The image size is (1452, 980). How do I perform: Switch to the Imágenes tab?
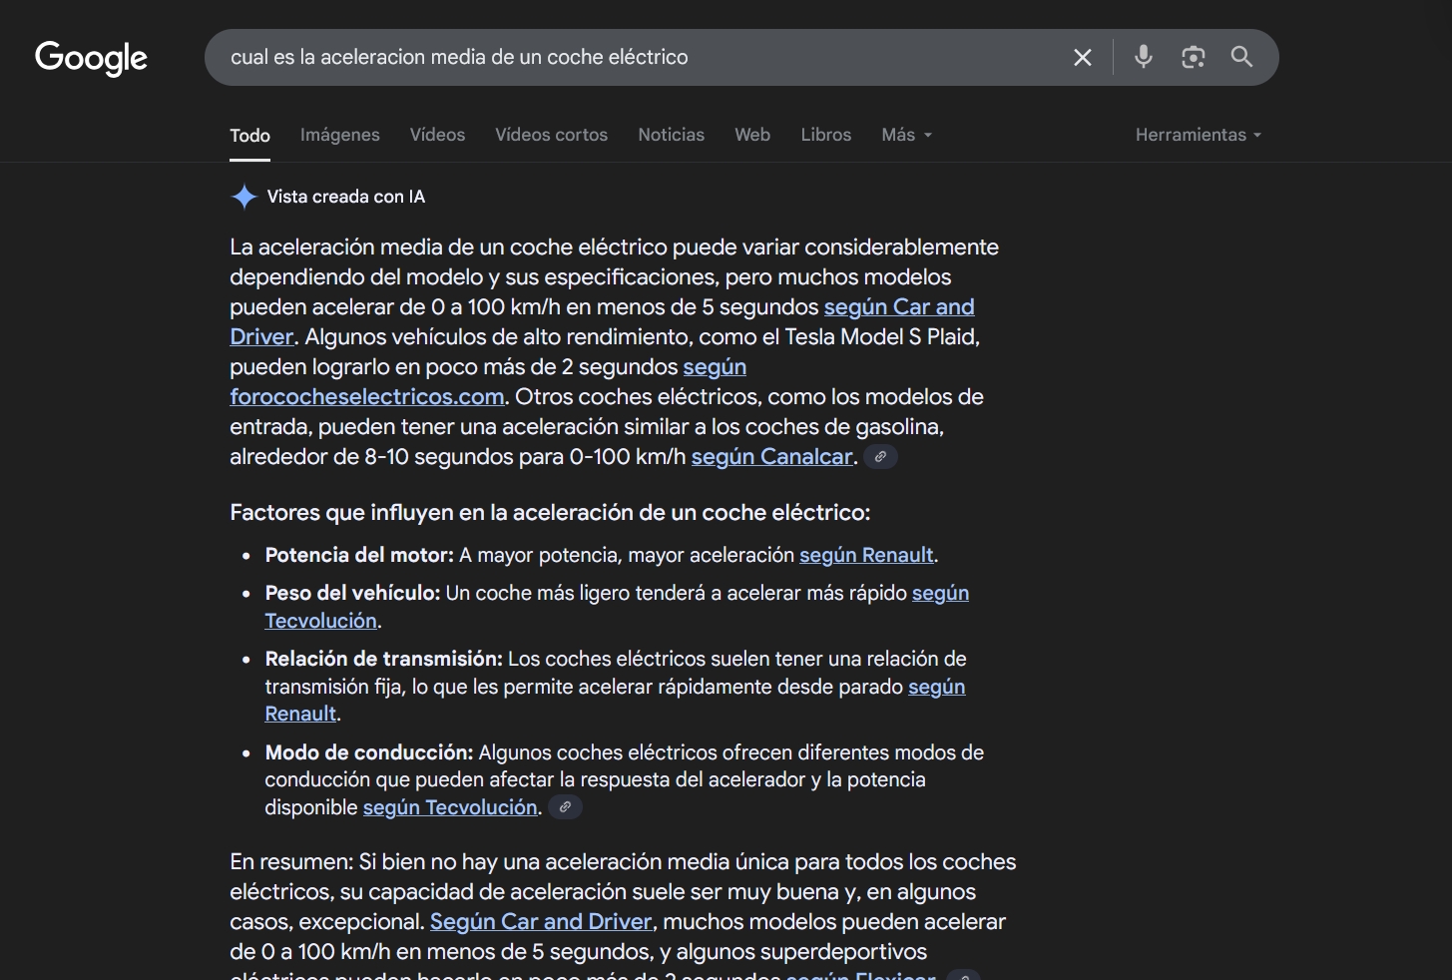(340, 135)
